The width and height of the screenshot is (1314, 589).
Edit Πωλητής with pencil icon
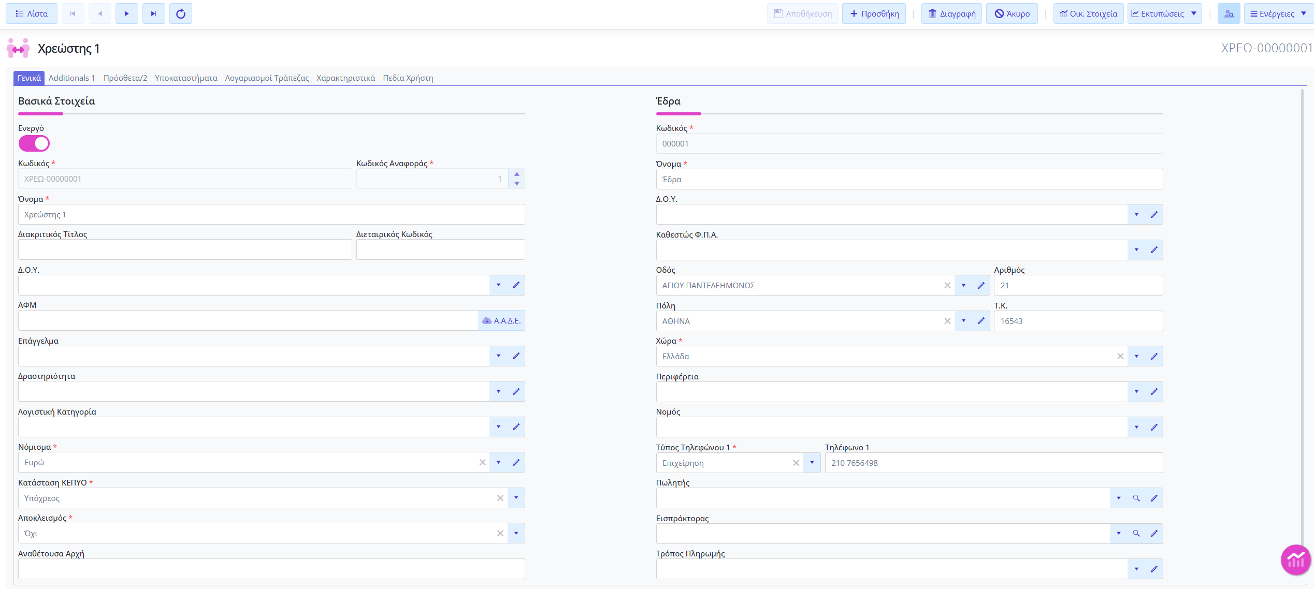click(x=1154, y=498)
